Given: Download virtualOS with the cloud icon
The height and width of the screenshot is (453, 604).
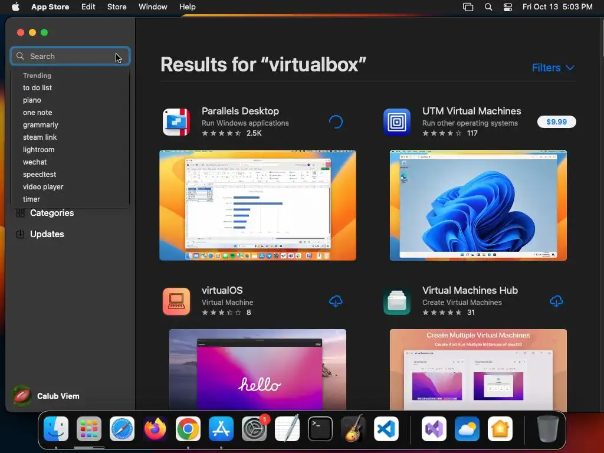Looking at the screenshot, I should [336, 301].
